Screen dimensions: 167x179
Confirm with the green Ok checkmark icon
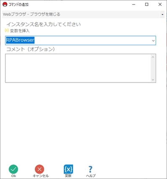coord(13,169)
